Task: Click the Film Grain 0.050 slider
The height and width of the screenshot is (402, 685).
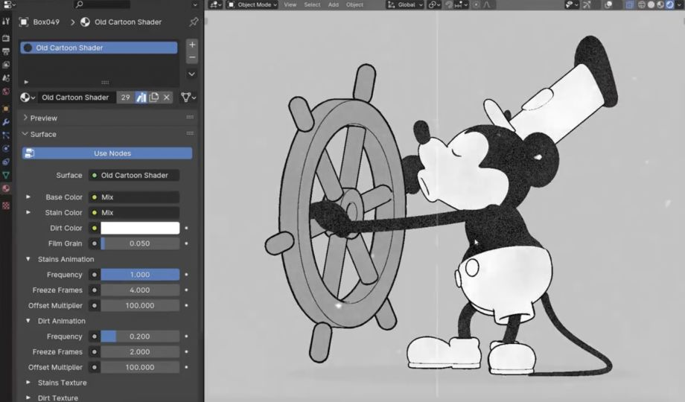Action: click(x=140, y=243)
